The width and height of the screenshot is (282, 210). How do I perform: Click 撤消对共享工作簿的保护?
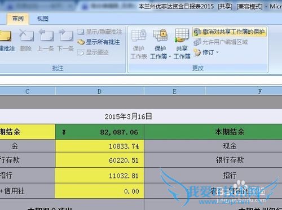229,32
